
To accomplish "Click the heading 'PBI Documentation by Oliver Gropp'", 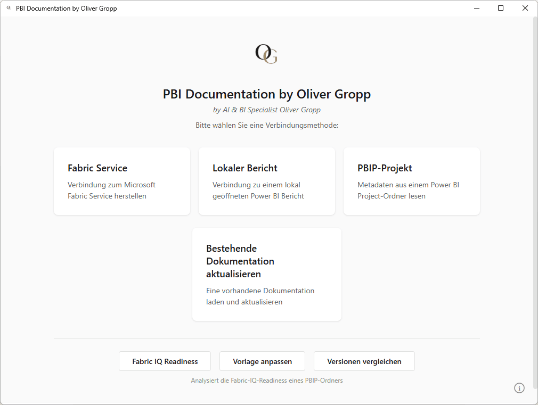I will click(266, 94).
